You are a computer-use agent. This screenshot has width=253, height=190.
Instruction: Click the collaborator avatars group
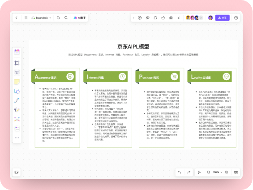194,18
